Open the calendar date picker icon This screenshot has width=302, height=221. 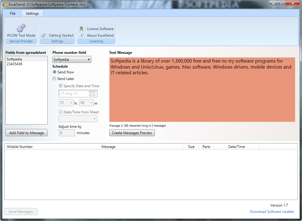93,94
